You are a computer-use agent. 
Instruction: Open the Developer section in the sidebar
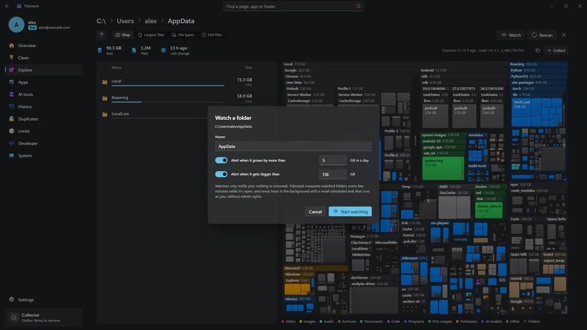pyautogui.click(x=44, y=143)
